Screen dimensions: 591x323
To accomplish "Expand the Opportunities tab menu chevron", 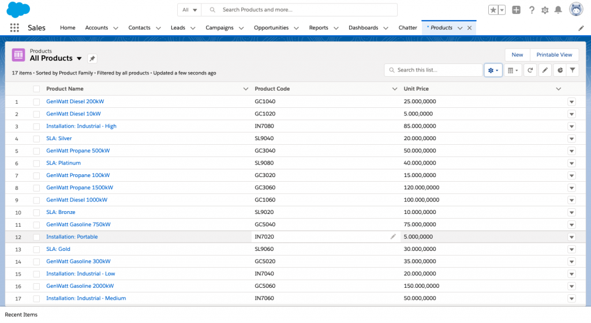I will coord(296,28).
